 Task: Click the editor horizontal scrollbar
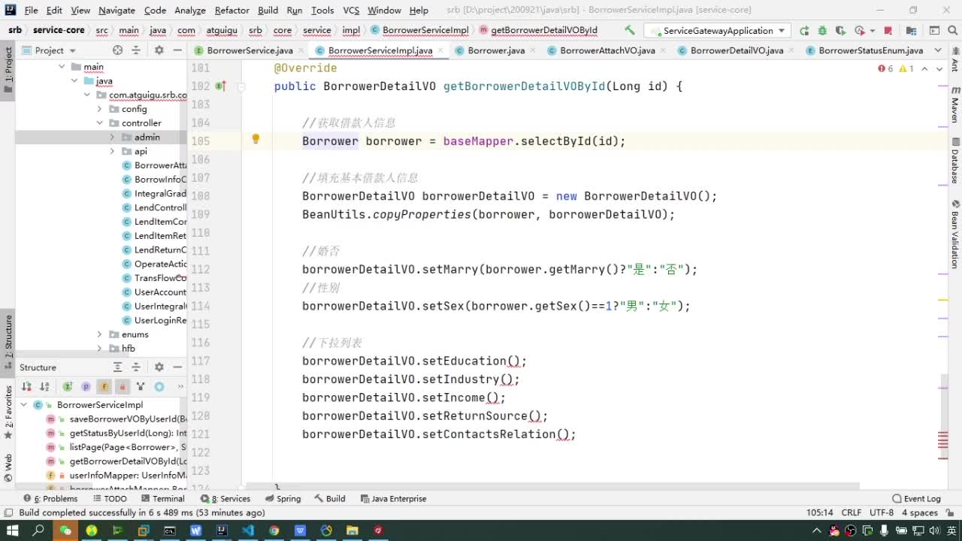552,486
